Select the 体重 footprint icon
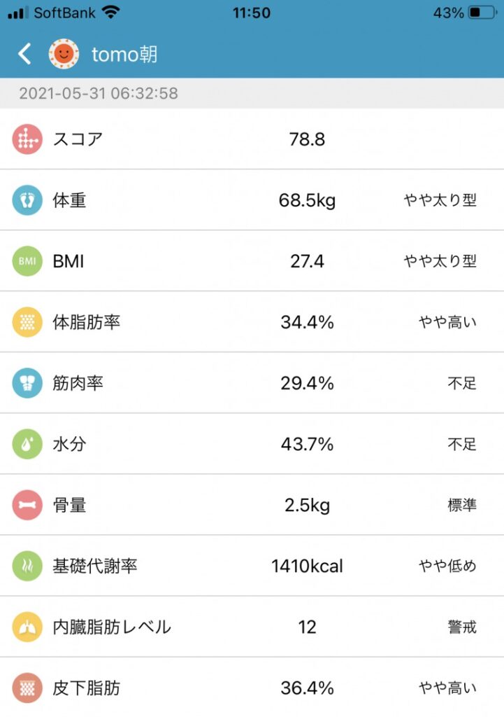The width and height of the screenshot is (504, 717). coord(27,200)
